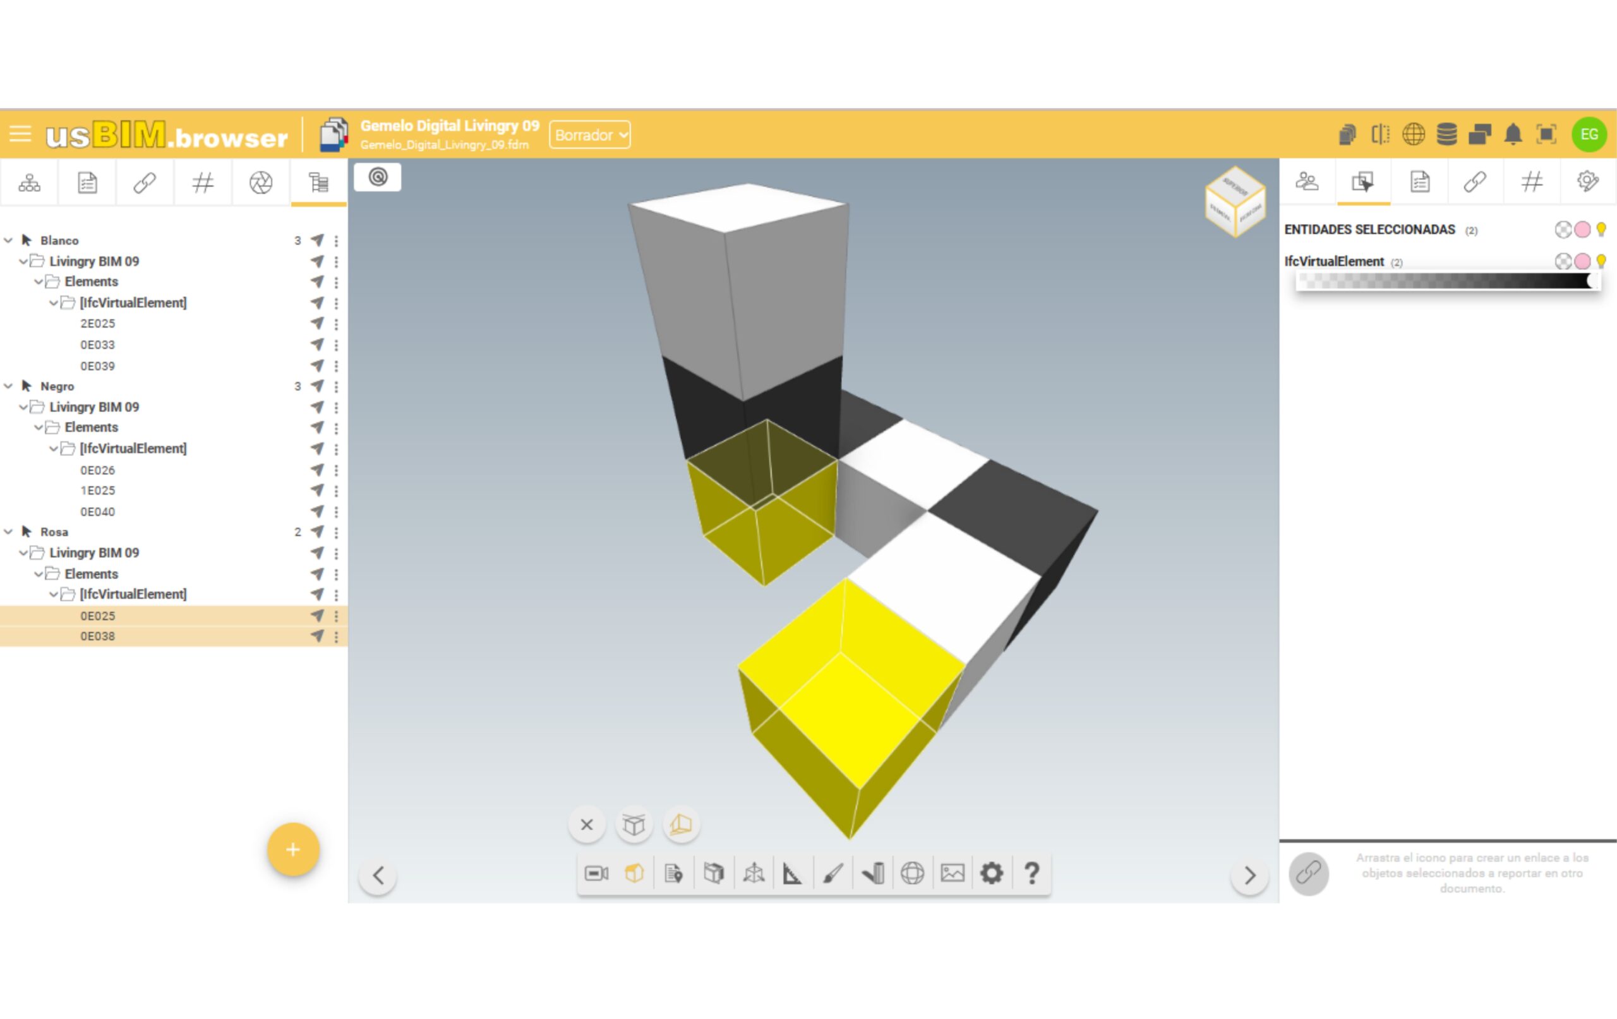Select tree item 0E033 under Blanco
The height and width of the screenshot is (1019, 1617).
98,346
